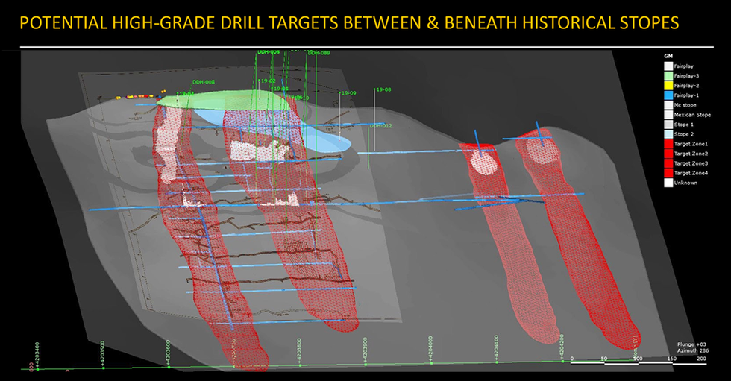This screenshot has height=381, width=731.
Task: Select the Unknown legend entry swatch
Action: [668, 183]
